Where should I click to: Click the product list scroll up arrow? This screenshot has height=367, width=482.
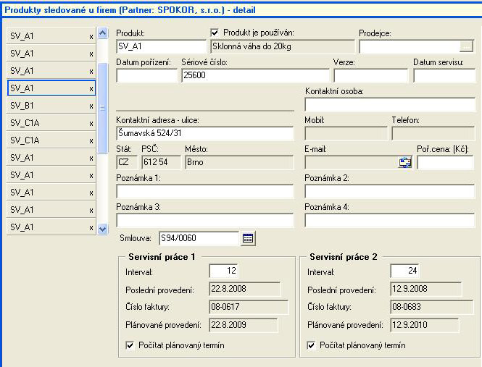click(x=102, y=34)
